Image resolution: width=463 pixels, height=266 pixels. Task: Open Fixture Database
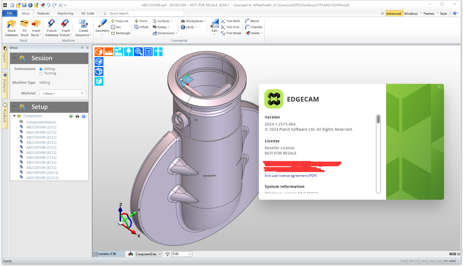(51, 28)
